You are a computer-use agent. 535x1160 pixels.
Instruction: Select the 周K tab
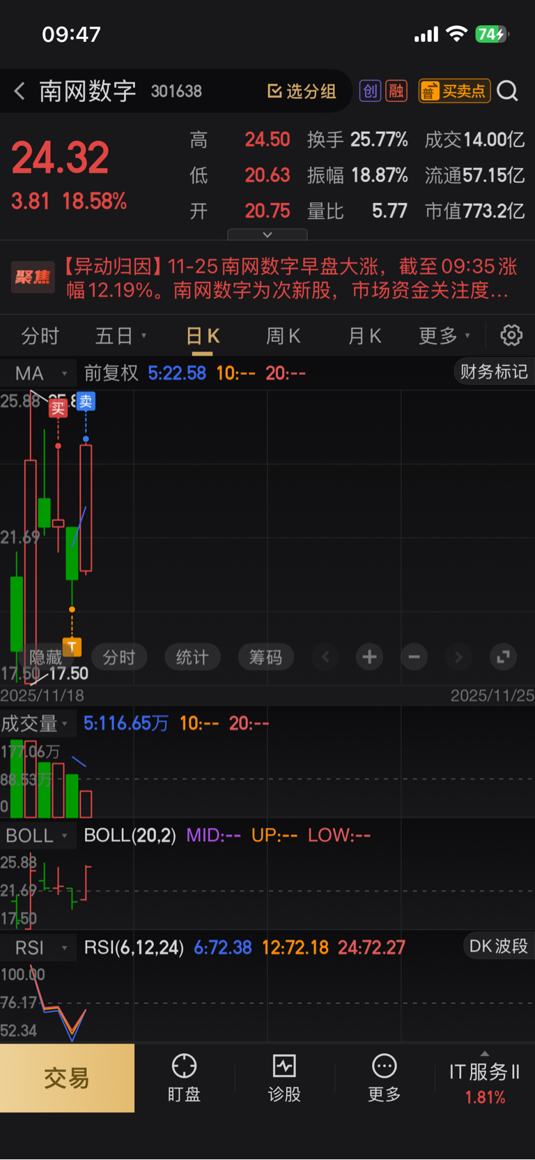(x=283, y=336)
